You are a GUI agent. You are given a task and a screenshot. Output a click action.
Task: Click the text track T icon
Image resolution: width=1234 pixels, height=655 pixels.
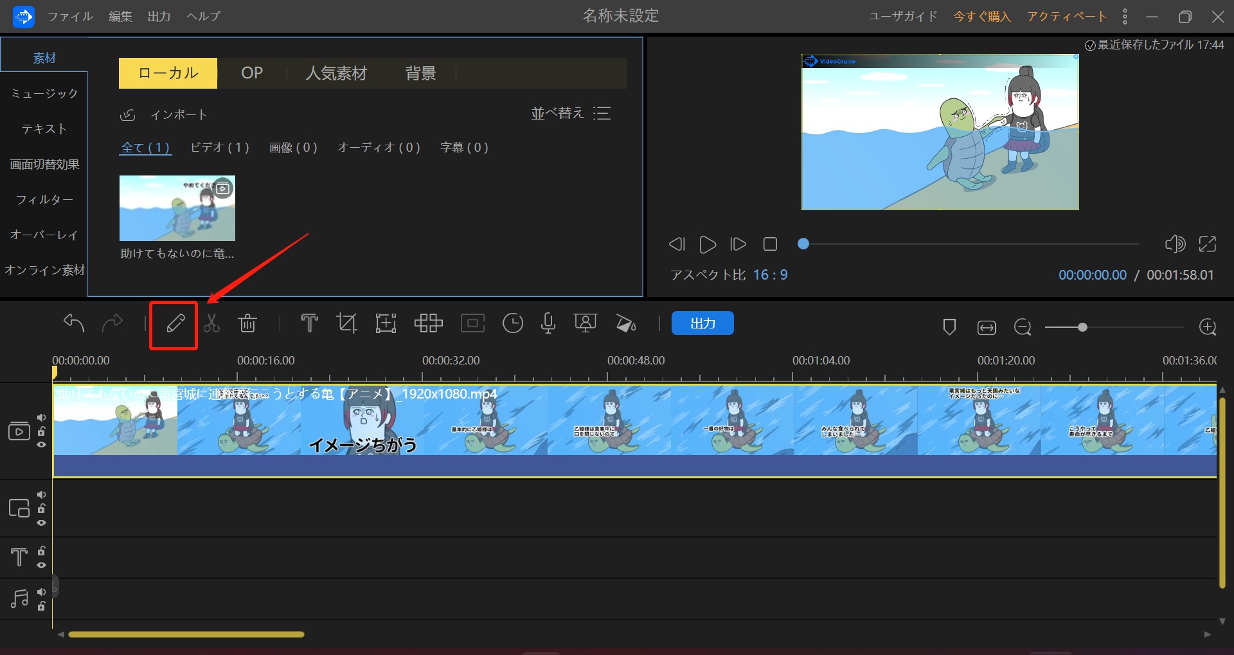point(19,557)
